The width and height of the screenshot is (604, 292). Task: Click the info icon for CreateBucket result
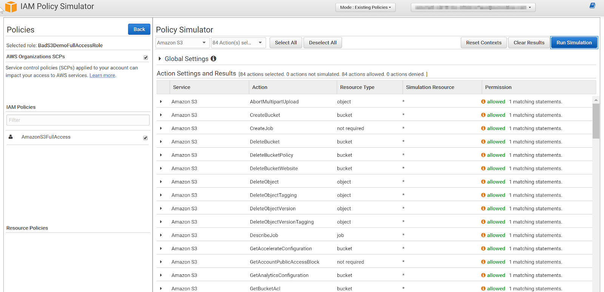point(483,115)
